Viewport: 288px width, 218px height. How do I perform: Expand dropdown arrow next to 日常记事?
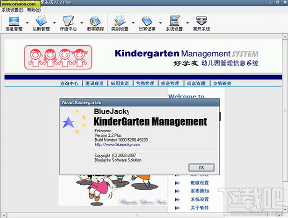(160, 23)
